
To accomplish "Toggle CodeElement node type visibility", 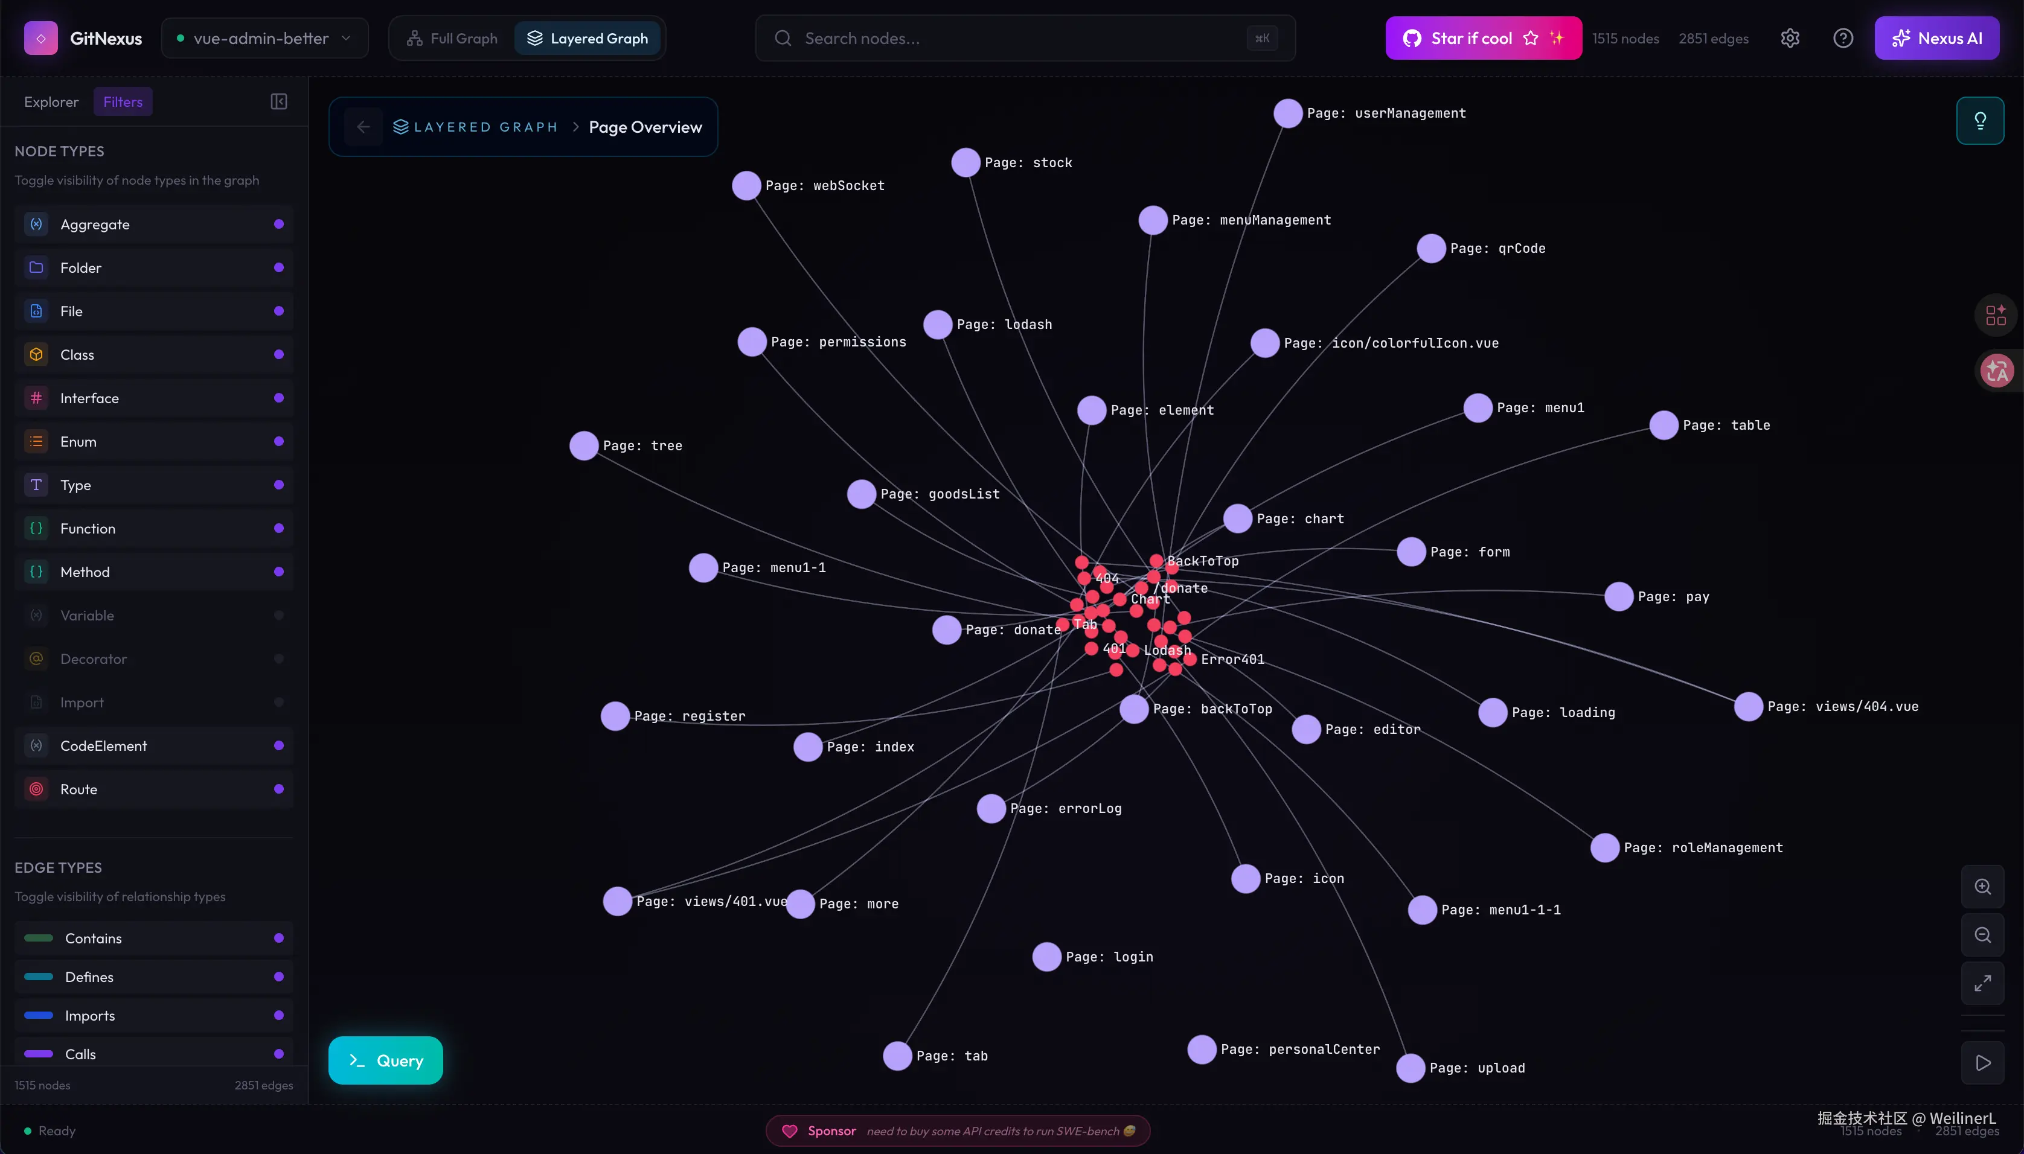I will coord(154,746).
